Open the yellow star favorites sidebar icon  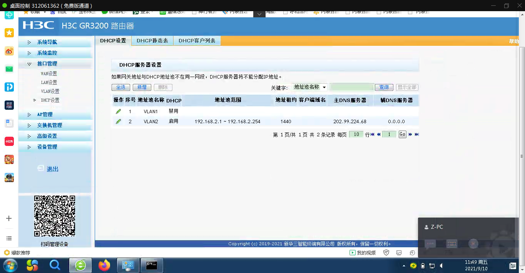tap(9, 33)
